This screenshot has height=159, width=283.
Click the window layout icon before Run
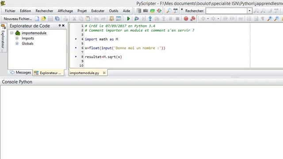point(119,19)
